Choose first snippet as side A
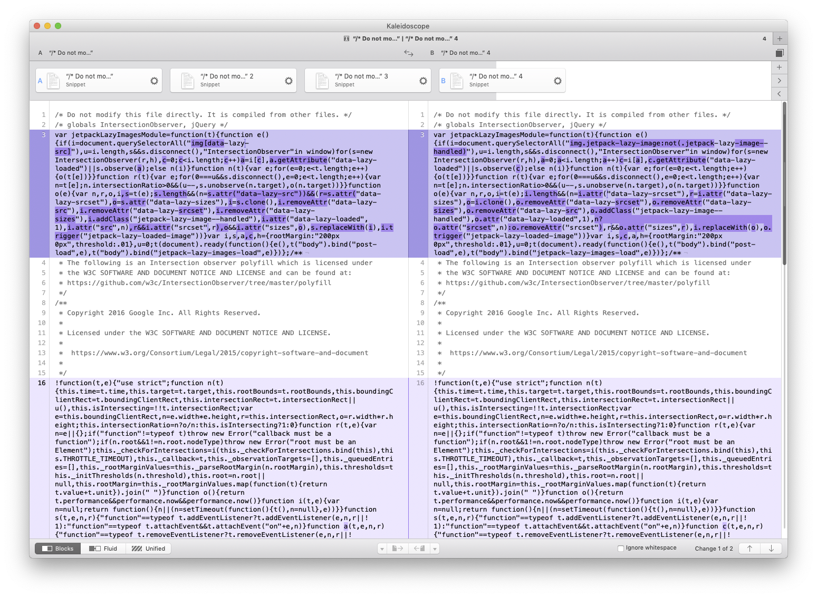The image size is (817, 597). pyautogui.click(x=99, y=81)
